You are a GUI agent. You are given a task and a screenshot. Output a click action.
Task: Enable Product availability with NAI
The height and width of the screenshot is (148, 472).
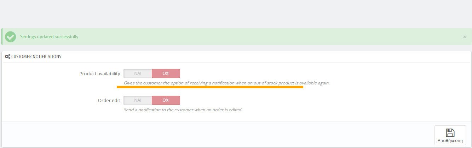[x=138, y=73]
